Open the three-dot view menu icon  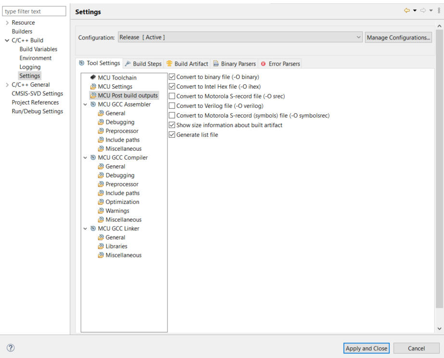click(439, 11)
